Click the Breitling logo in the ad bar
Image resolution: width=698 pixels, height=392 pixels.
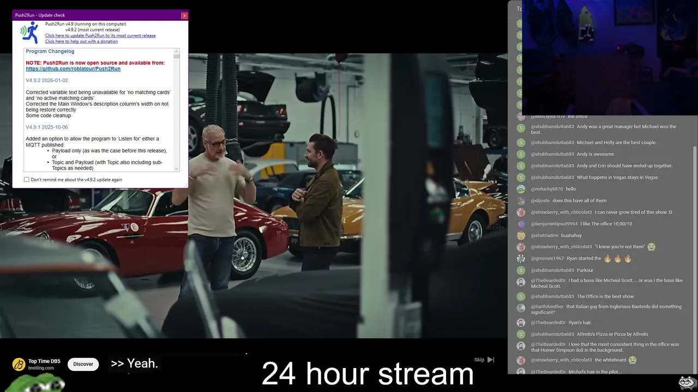pyautogui.click(x=19, y=364)
